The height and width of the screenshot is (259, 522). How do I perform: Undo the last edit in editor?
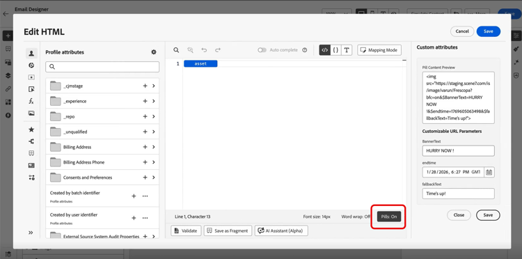(x=204, y=50)
